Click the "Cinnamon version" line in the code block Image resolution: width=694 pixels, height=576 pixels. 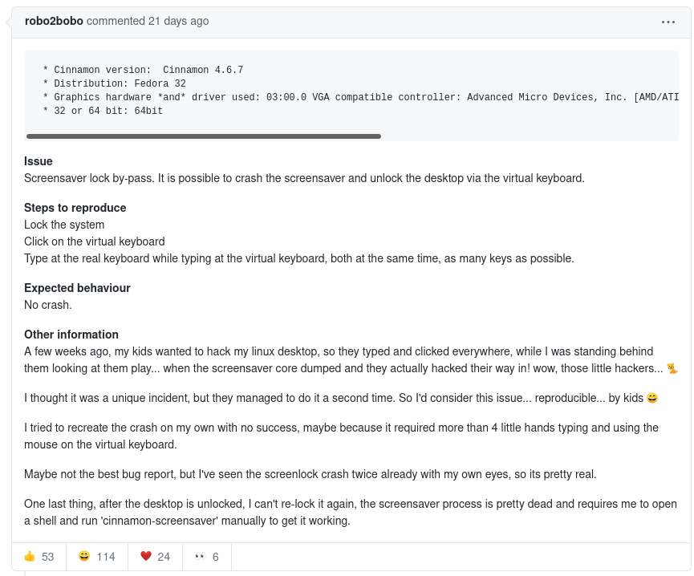[x=143, y=70]
